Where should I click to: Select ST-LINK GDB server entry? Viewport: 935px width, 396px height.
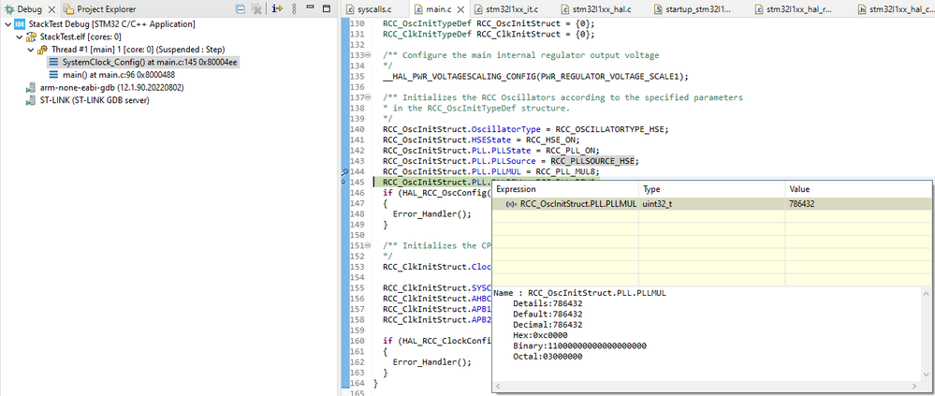[95, 99]
